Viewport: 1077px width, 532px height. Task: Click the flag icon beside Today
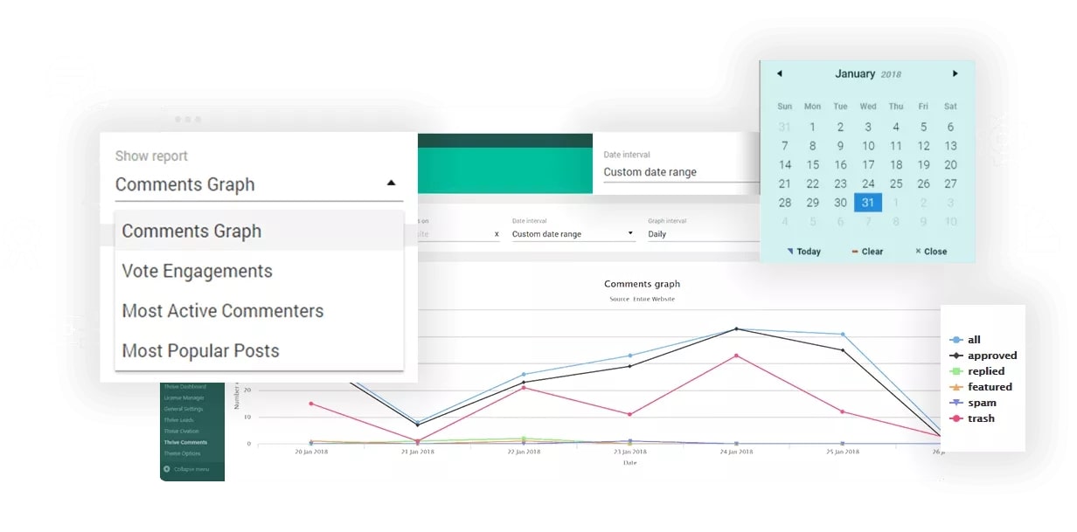(x=789, y=251)
